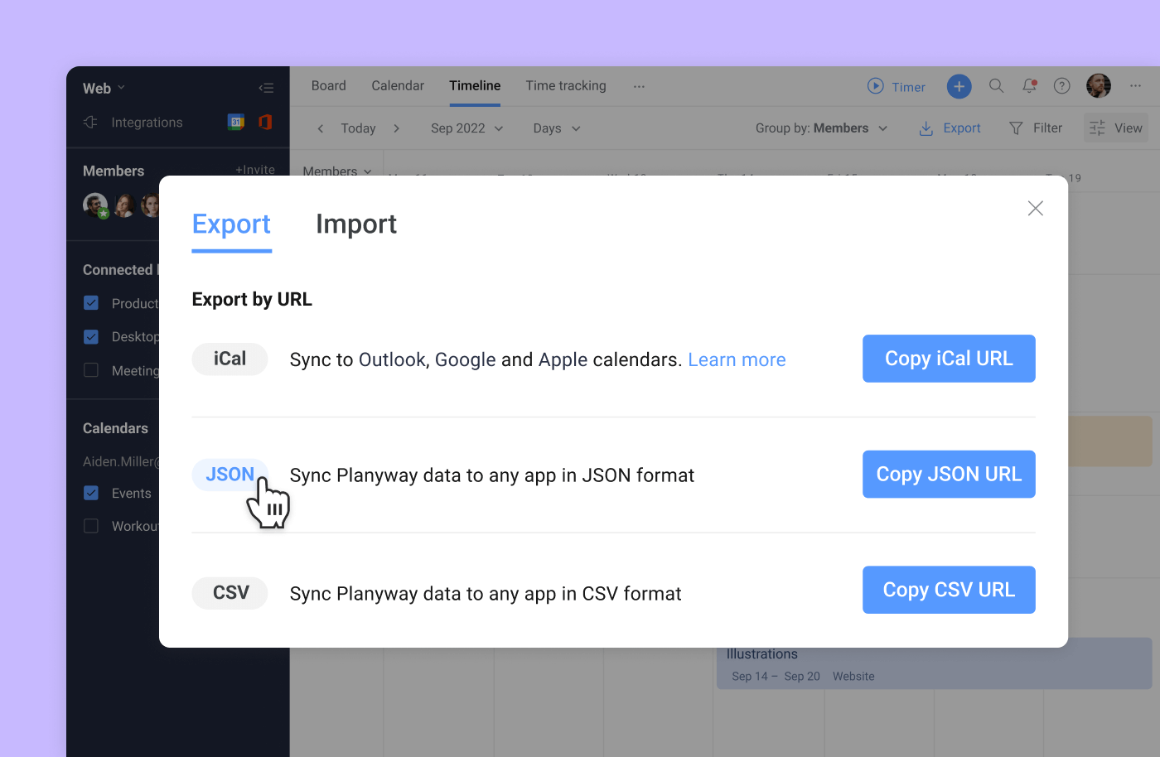Viewport: 1160px width, 757px height.
Task: Click the Integrations plug icon
Action: click(x=89, y=122)
